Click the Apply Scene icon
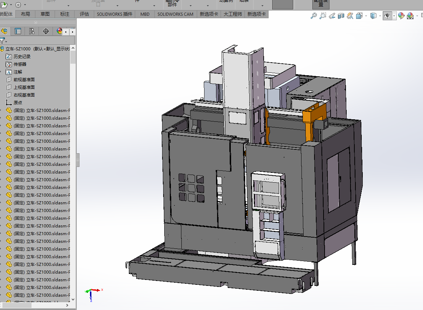The image size is (423, 310). coord(410,16)
